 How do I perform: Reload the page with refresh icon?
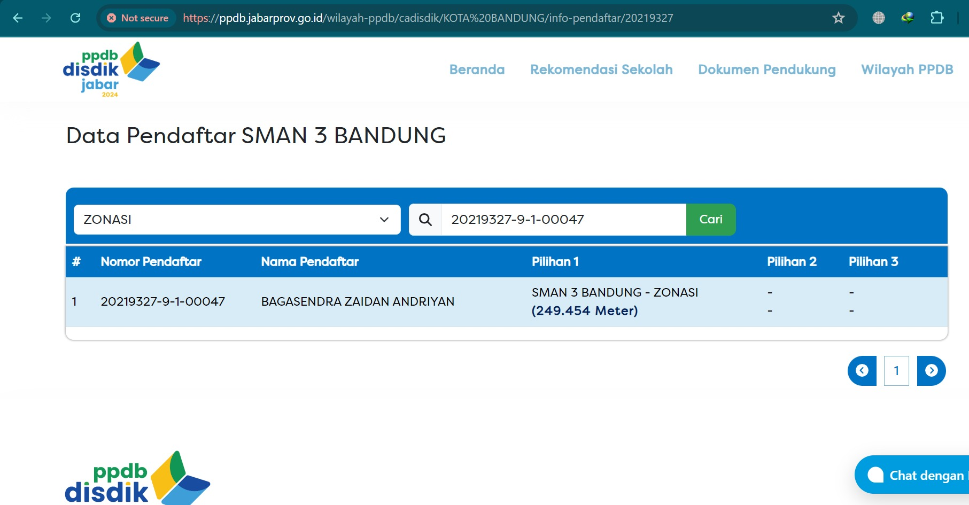(75, 18)
